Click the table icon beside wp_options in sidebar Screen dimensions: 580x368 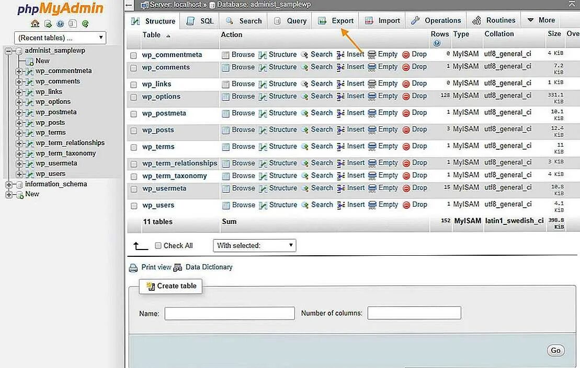click(30, 102)
